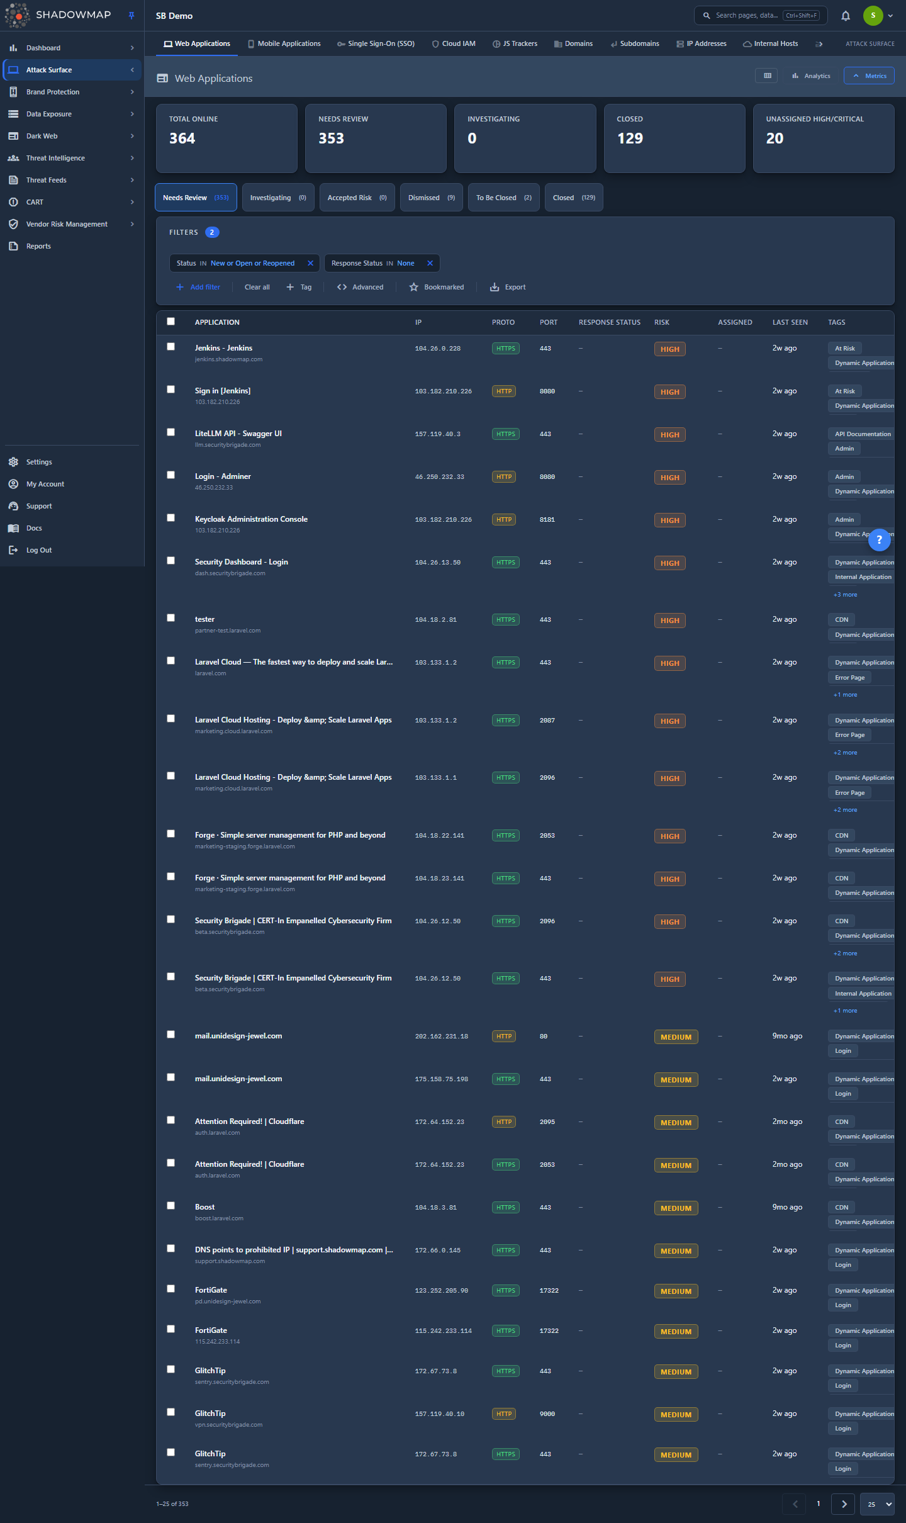Click the Dark Web sidebar icon

tap(13, 136)
